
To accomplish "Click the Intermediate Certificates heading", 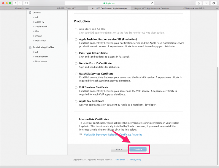I will (94, 119).
